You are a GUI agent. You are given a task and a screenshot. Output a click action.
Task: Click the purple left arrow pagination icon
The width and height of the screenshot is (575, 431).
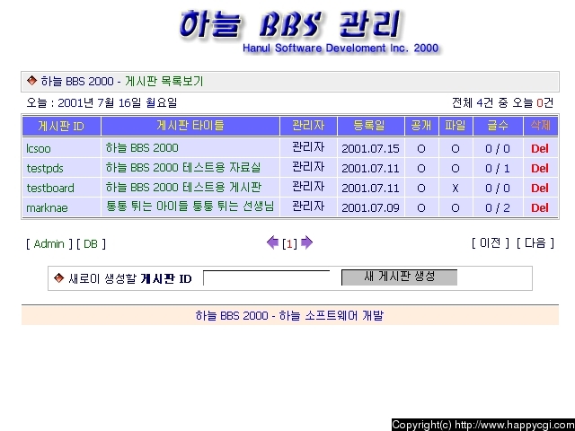point(272,242)
